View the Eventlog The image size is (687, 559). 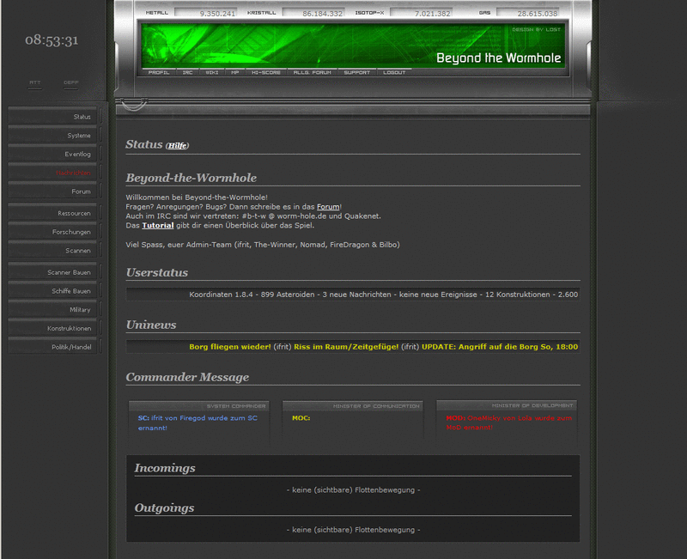click(x=77, y=154)
